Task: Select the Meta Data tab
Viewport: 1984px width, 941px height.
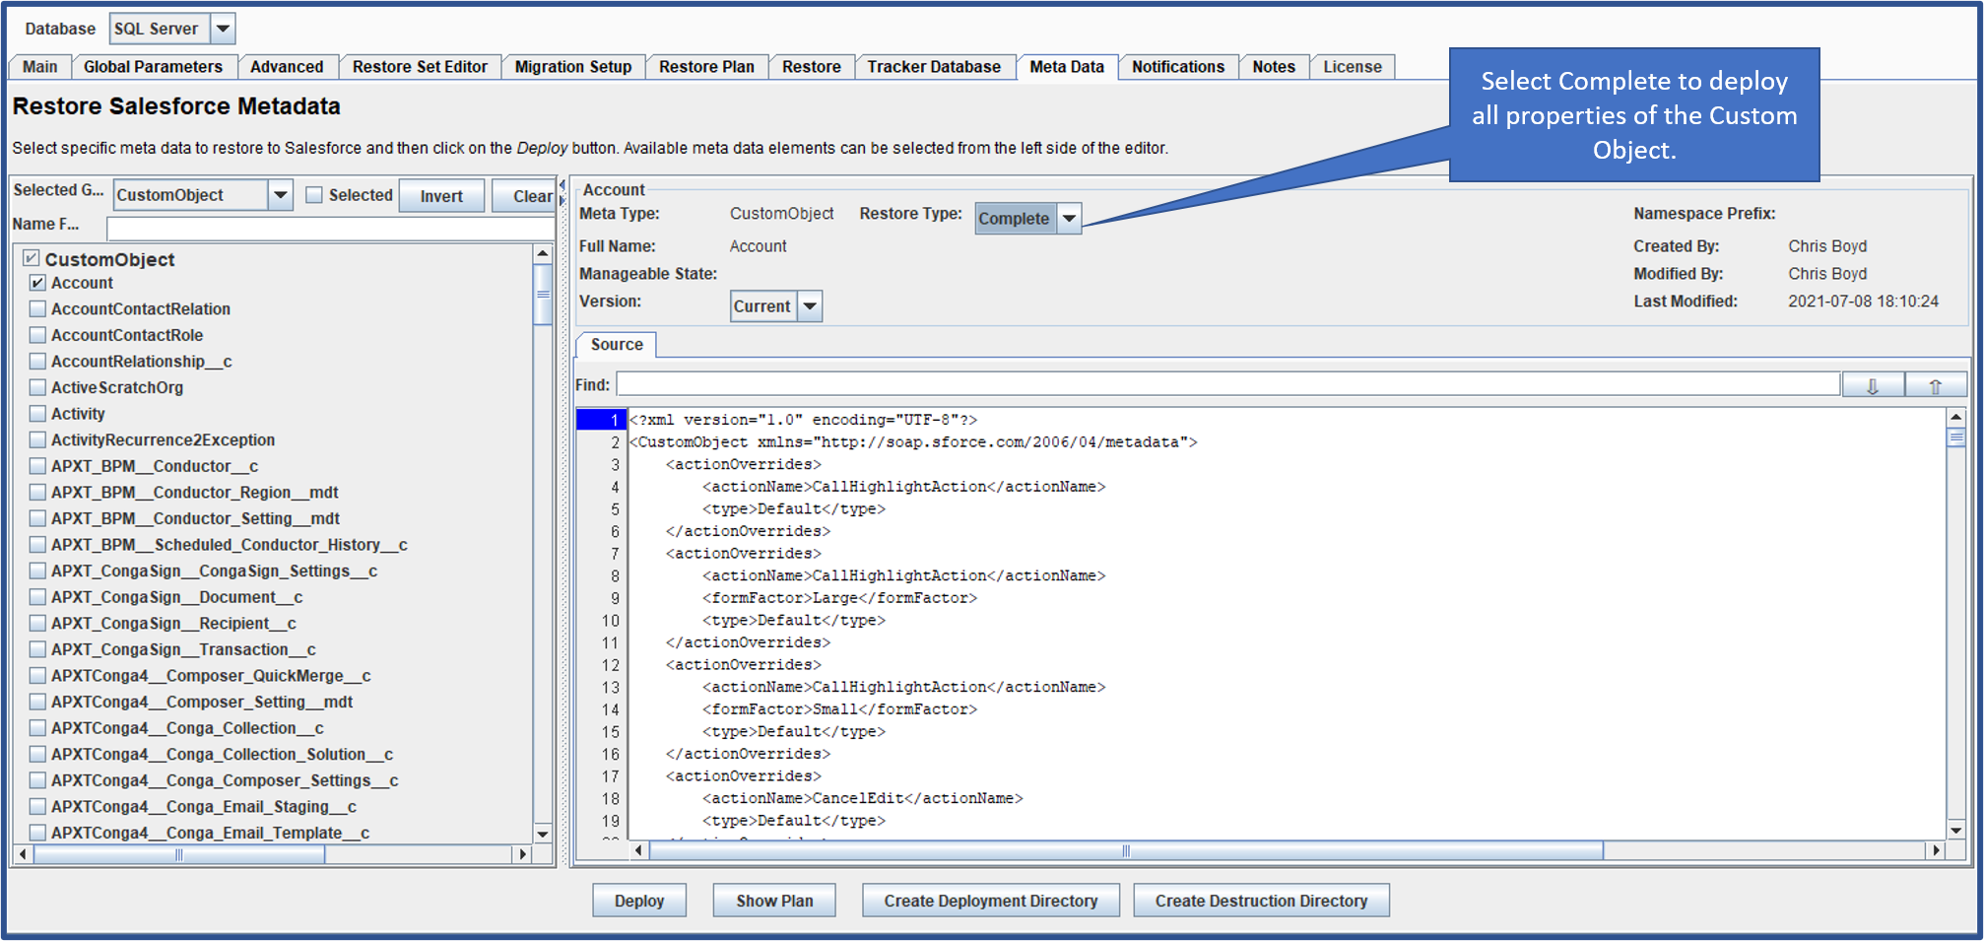Action: coord(1067,67)
